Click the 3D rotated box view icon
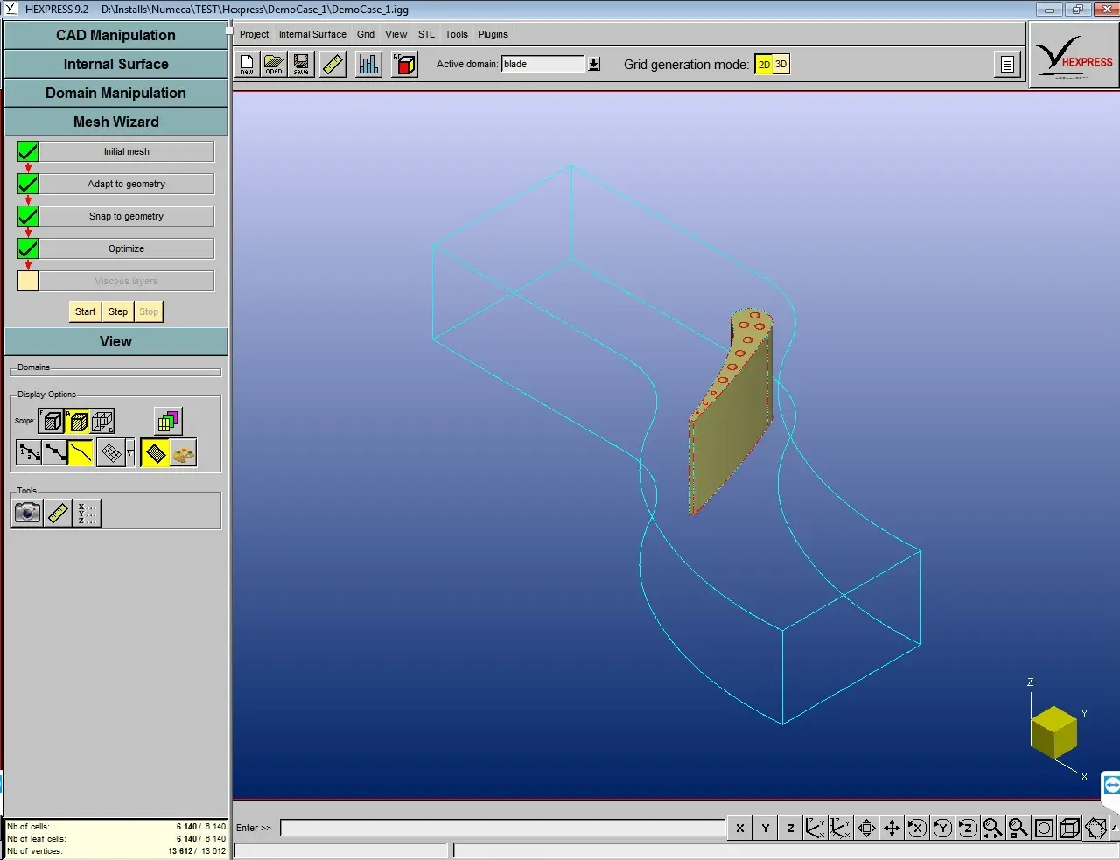1120x860 pixels. (1095, 828)
